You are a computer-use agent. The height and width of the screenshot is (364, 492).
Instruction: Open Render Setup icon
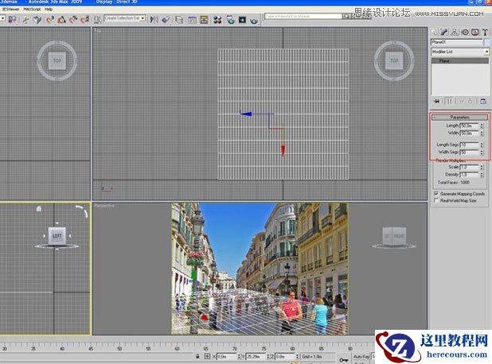[x=230, y=20]
